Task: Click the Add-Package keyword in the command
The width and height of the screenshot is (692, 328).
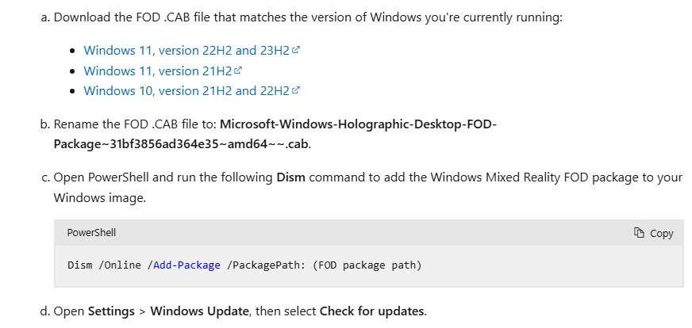Action: 187,265
